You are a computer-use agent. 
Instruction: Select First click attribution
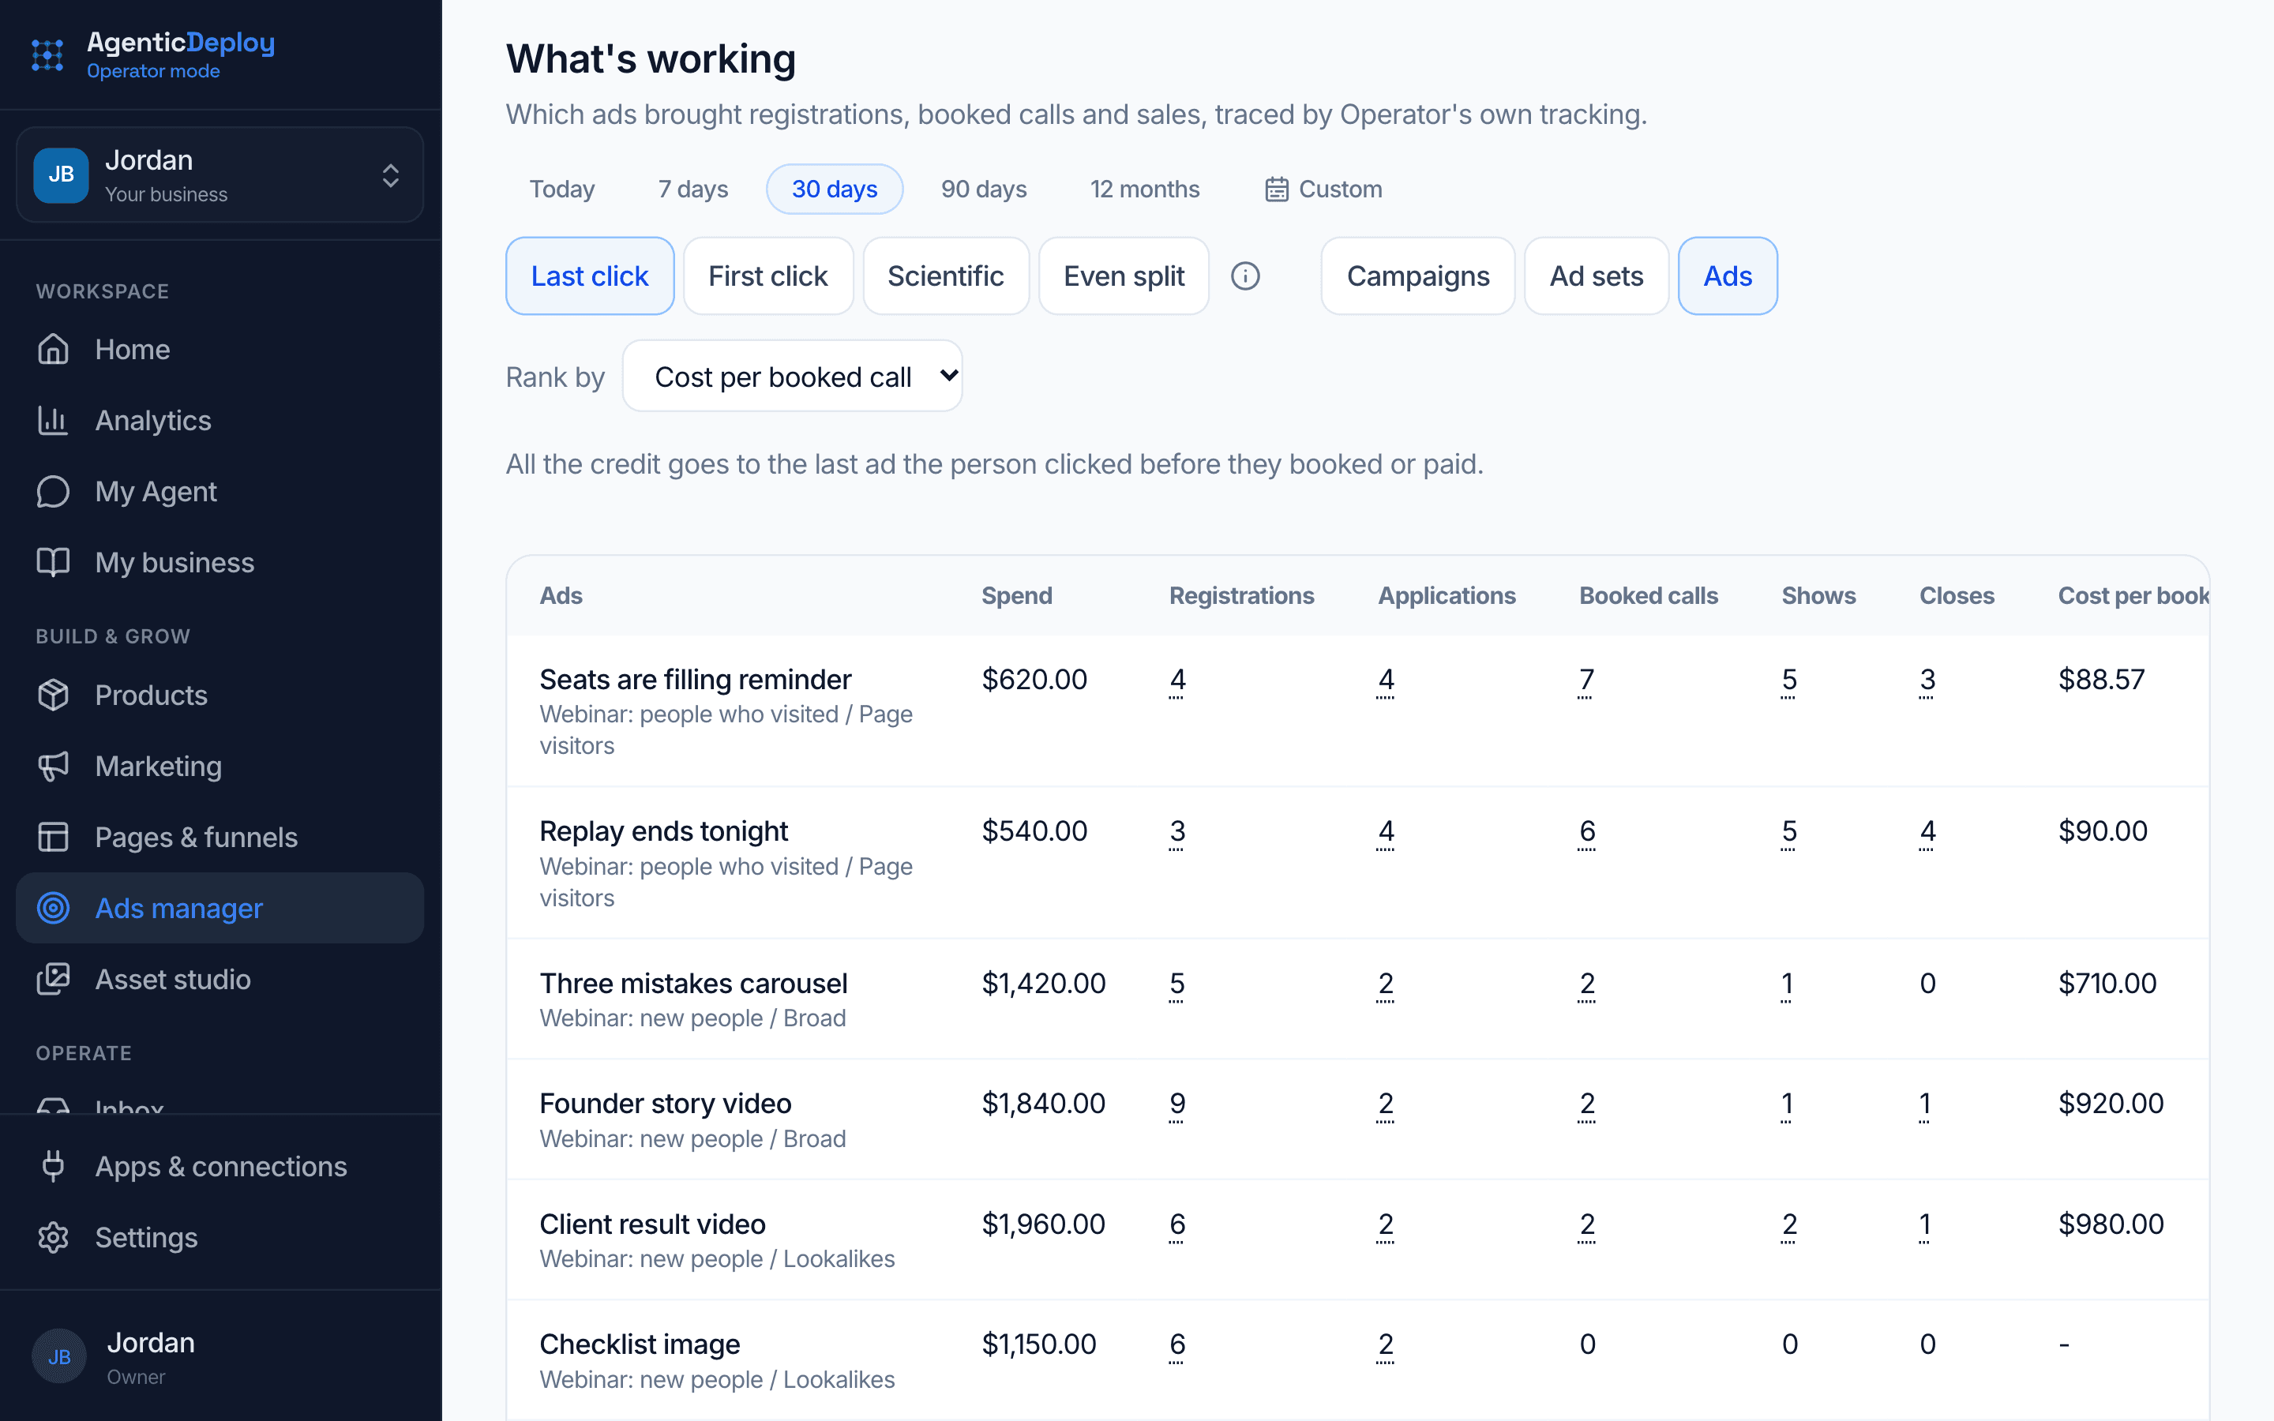click(x=767, y=276)
